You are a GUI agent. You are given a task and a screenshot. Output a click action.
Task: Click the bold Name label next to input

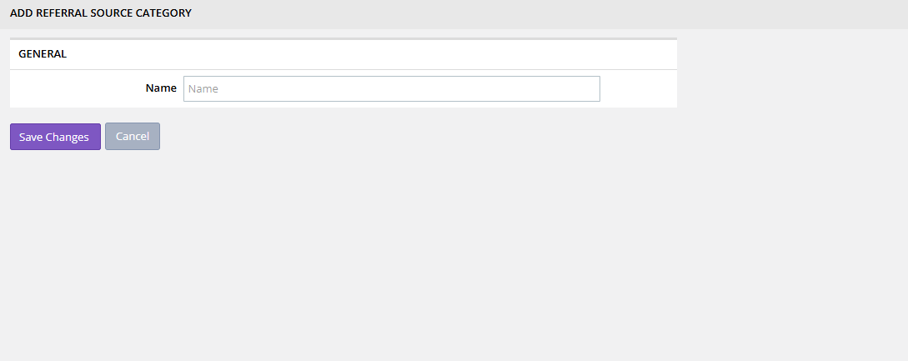tap(161, 88)
